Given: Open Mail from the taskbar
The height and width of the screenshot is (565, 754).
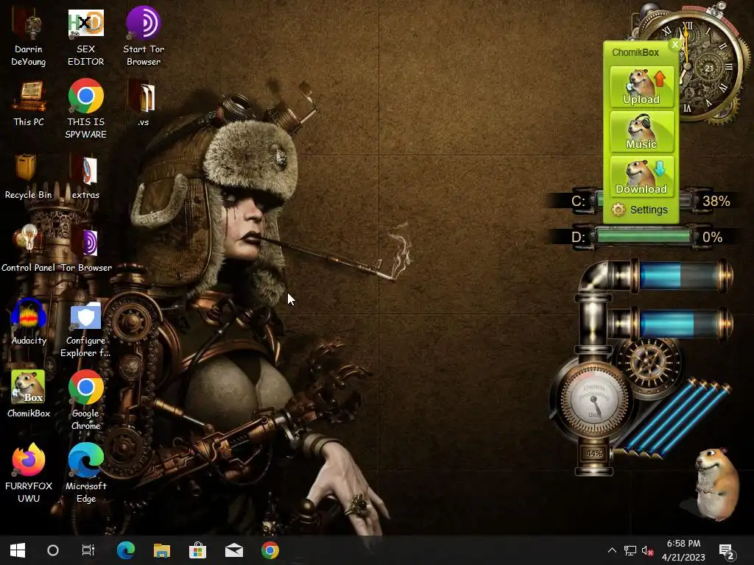Looking at the screenshot, I should (234, 550).
